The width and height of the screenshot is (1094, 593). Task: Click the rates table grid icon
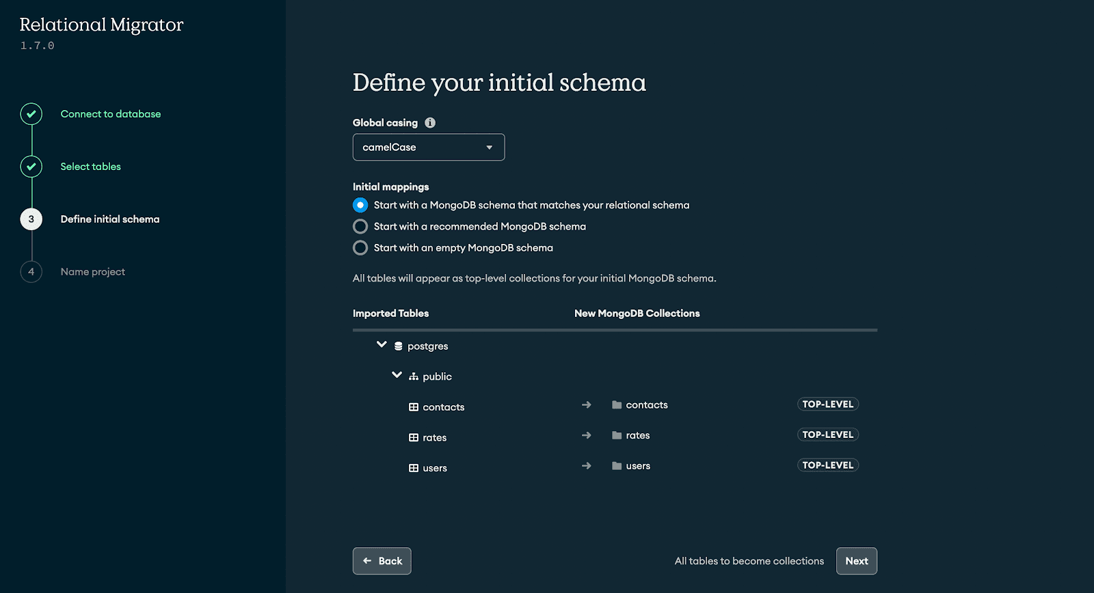[x=414, y=438]
